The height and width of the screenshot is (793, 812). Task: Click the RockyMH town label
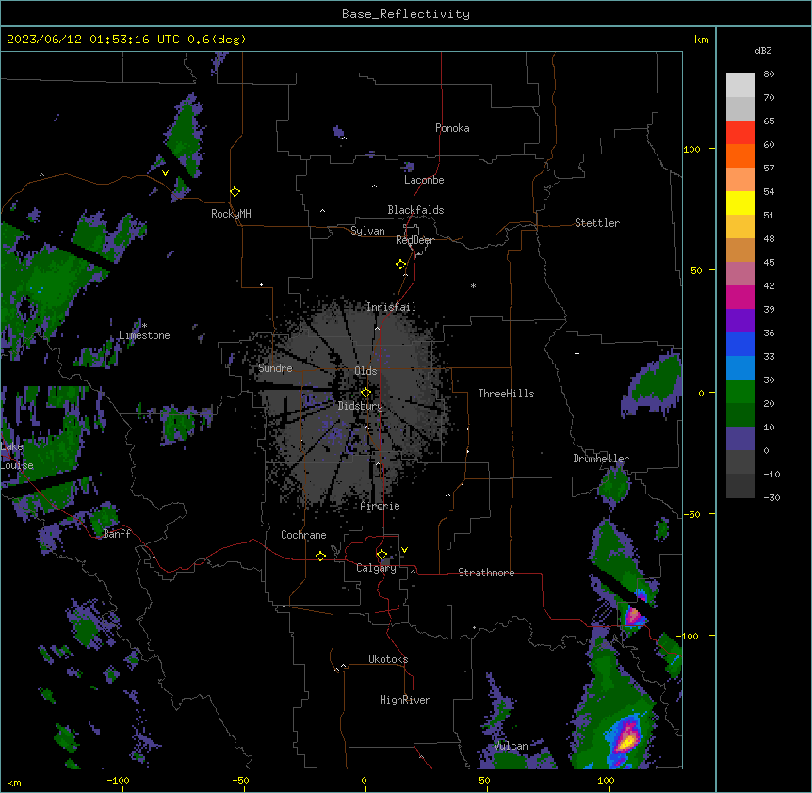[x=231, y=214]
